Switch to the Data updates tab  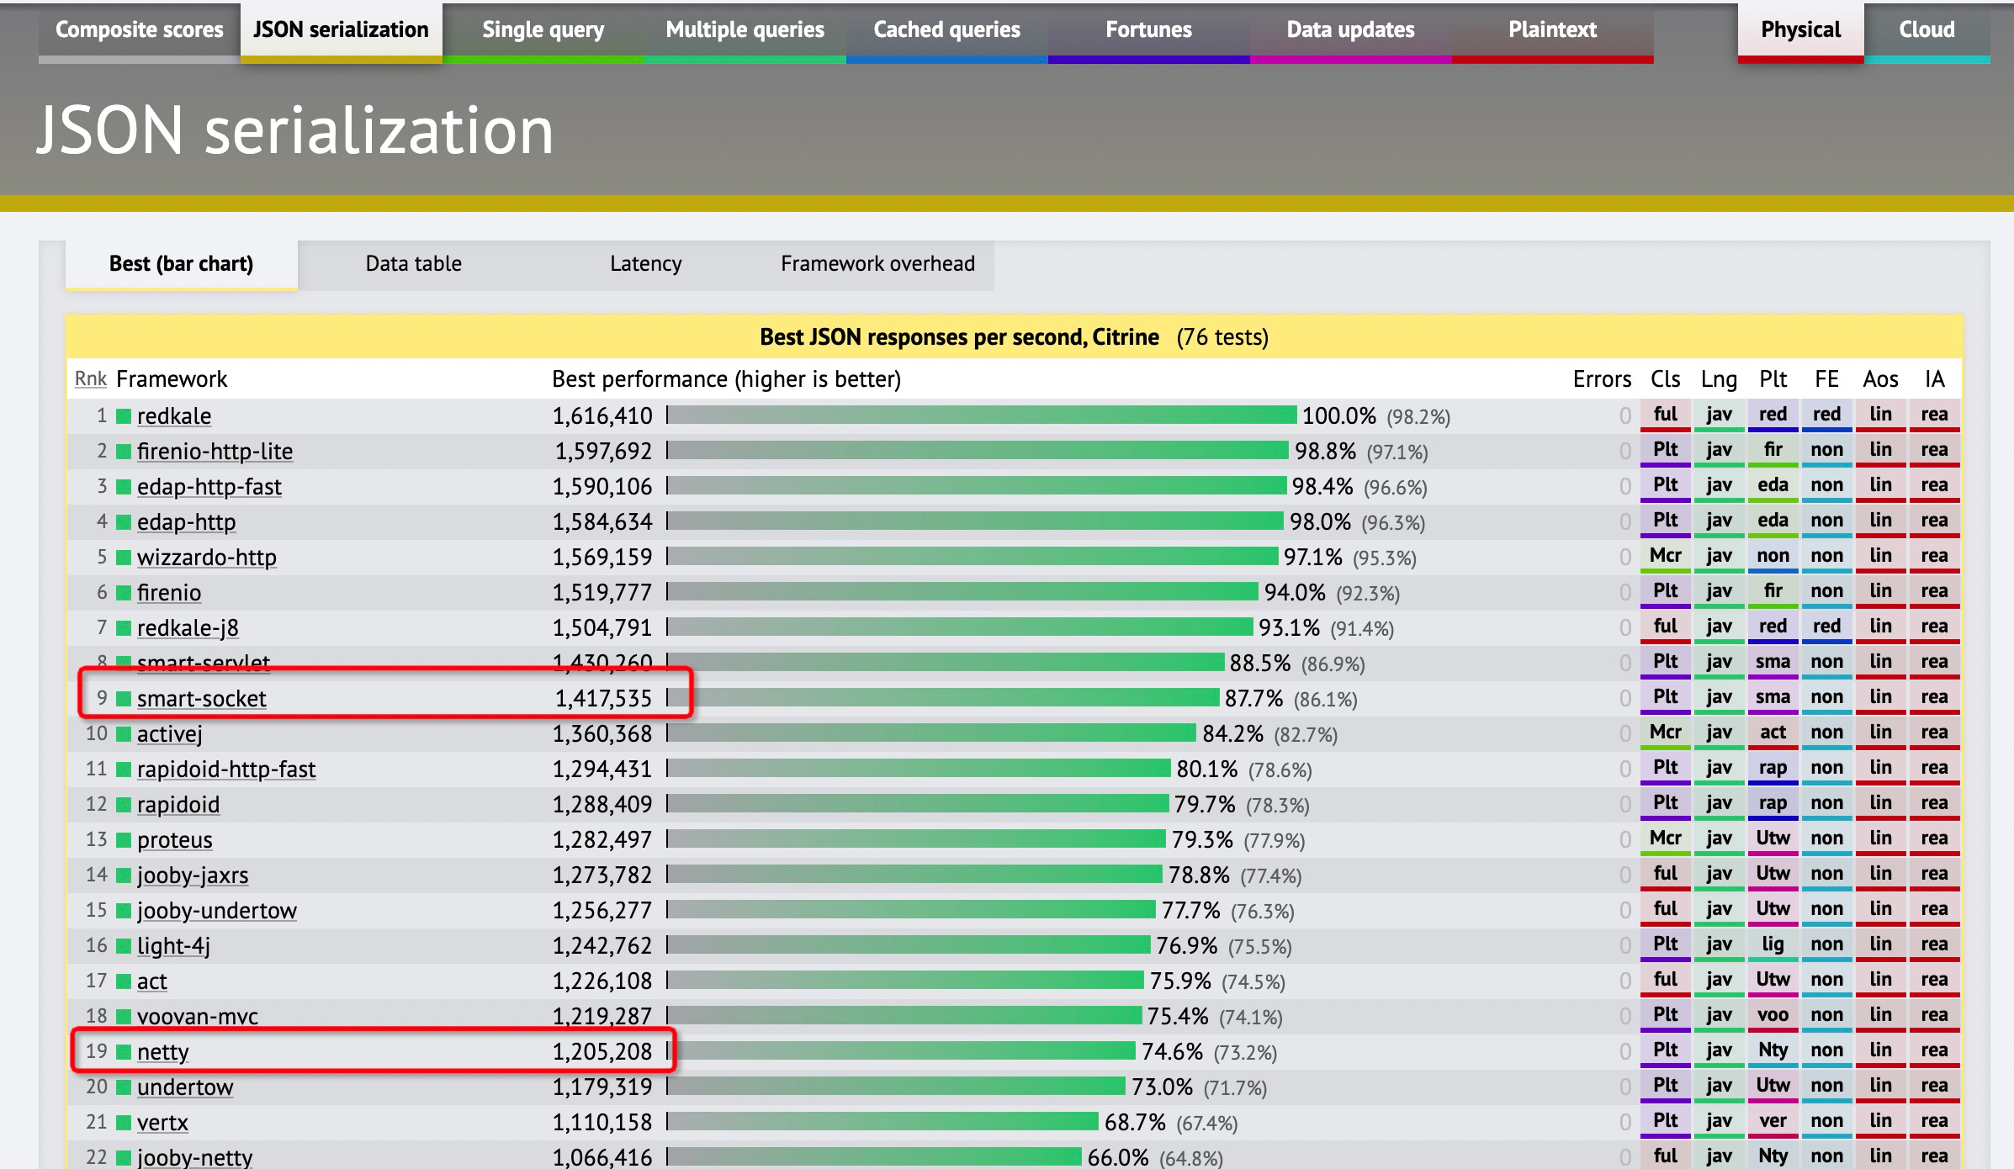[1351, 30]
